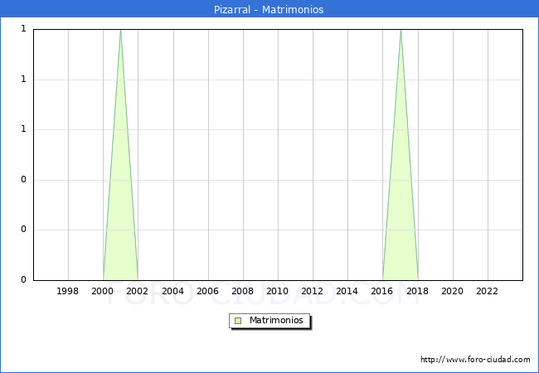Viewport: 539px width, 373px height.
Task: Click the 2006 year label
Action: coord(207,291)
